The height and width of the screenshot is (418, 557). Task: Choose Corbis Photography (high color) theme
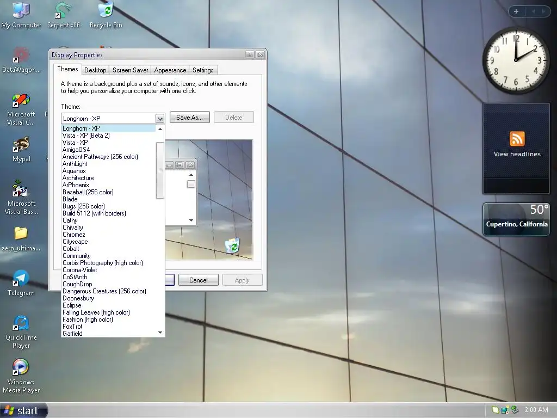click(108, 263)
